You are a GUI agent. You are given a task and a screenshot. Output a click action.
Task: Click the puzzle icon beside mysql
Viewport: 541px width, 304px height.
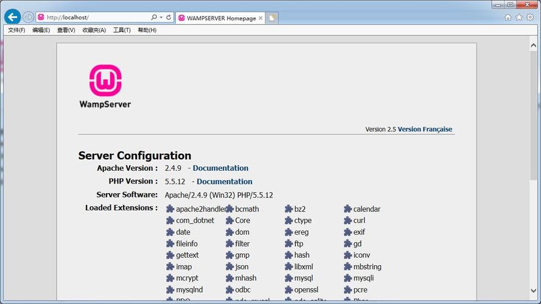point(288,278)
